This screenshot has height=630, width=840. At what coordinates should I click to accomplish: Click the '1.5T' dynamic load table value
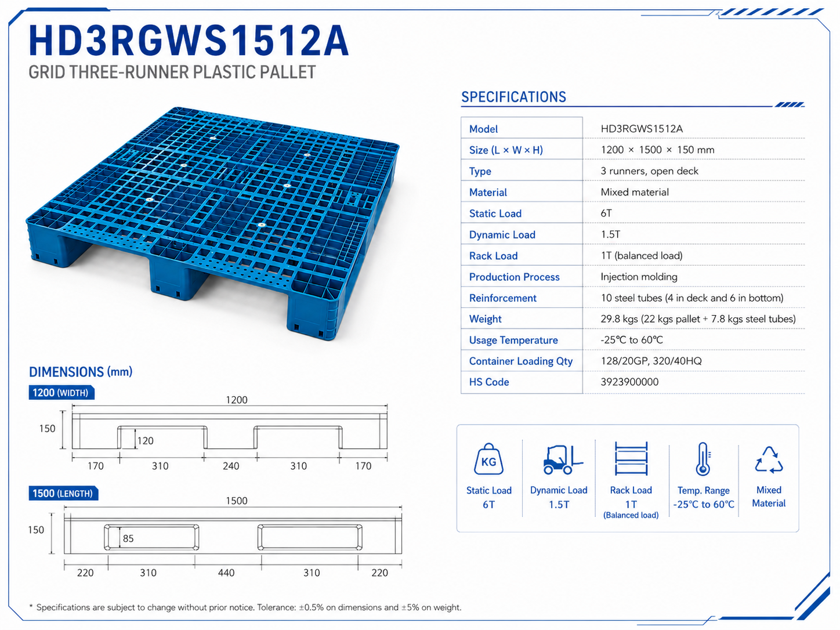(x=610, y=234)
